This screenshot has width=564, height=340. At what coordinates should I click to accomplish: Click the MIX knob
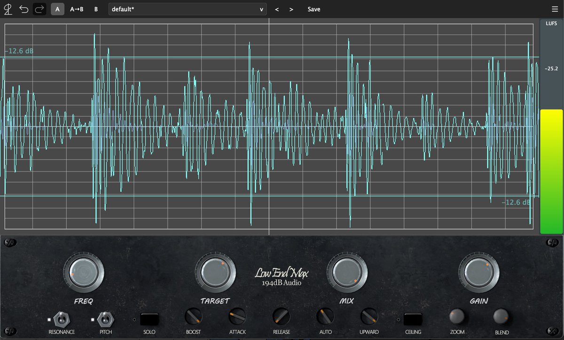[348, 271]
